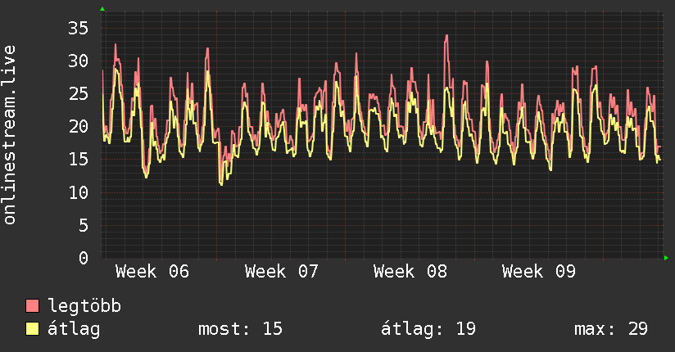Click the 'max: 29' statistic

(611, 329)
